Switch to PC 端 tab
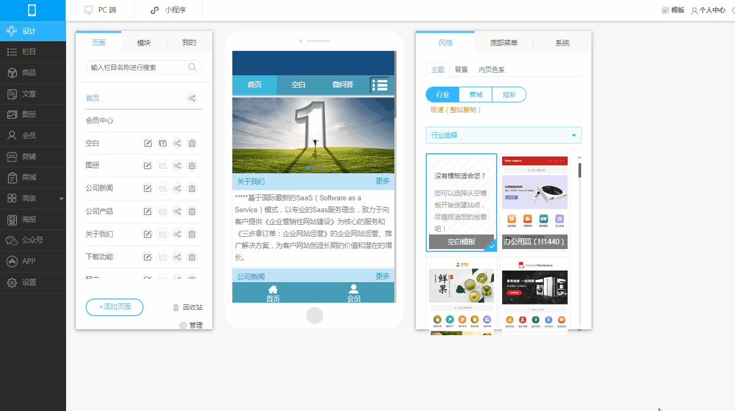The height and width of the screenshot is (411, 735). 100,10
